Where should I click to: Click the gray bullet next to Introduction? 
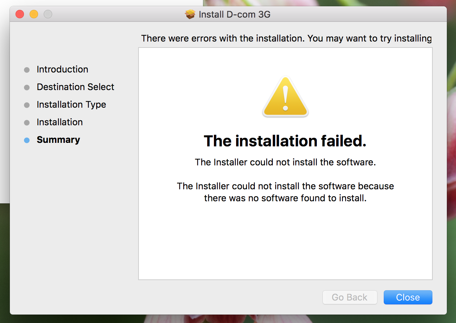tap(27, 70)
